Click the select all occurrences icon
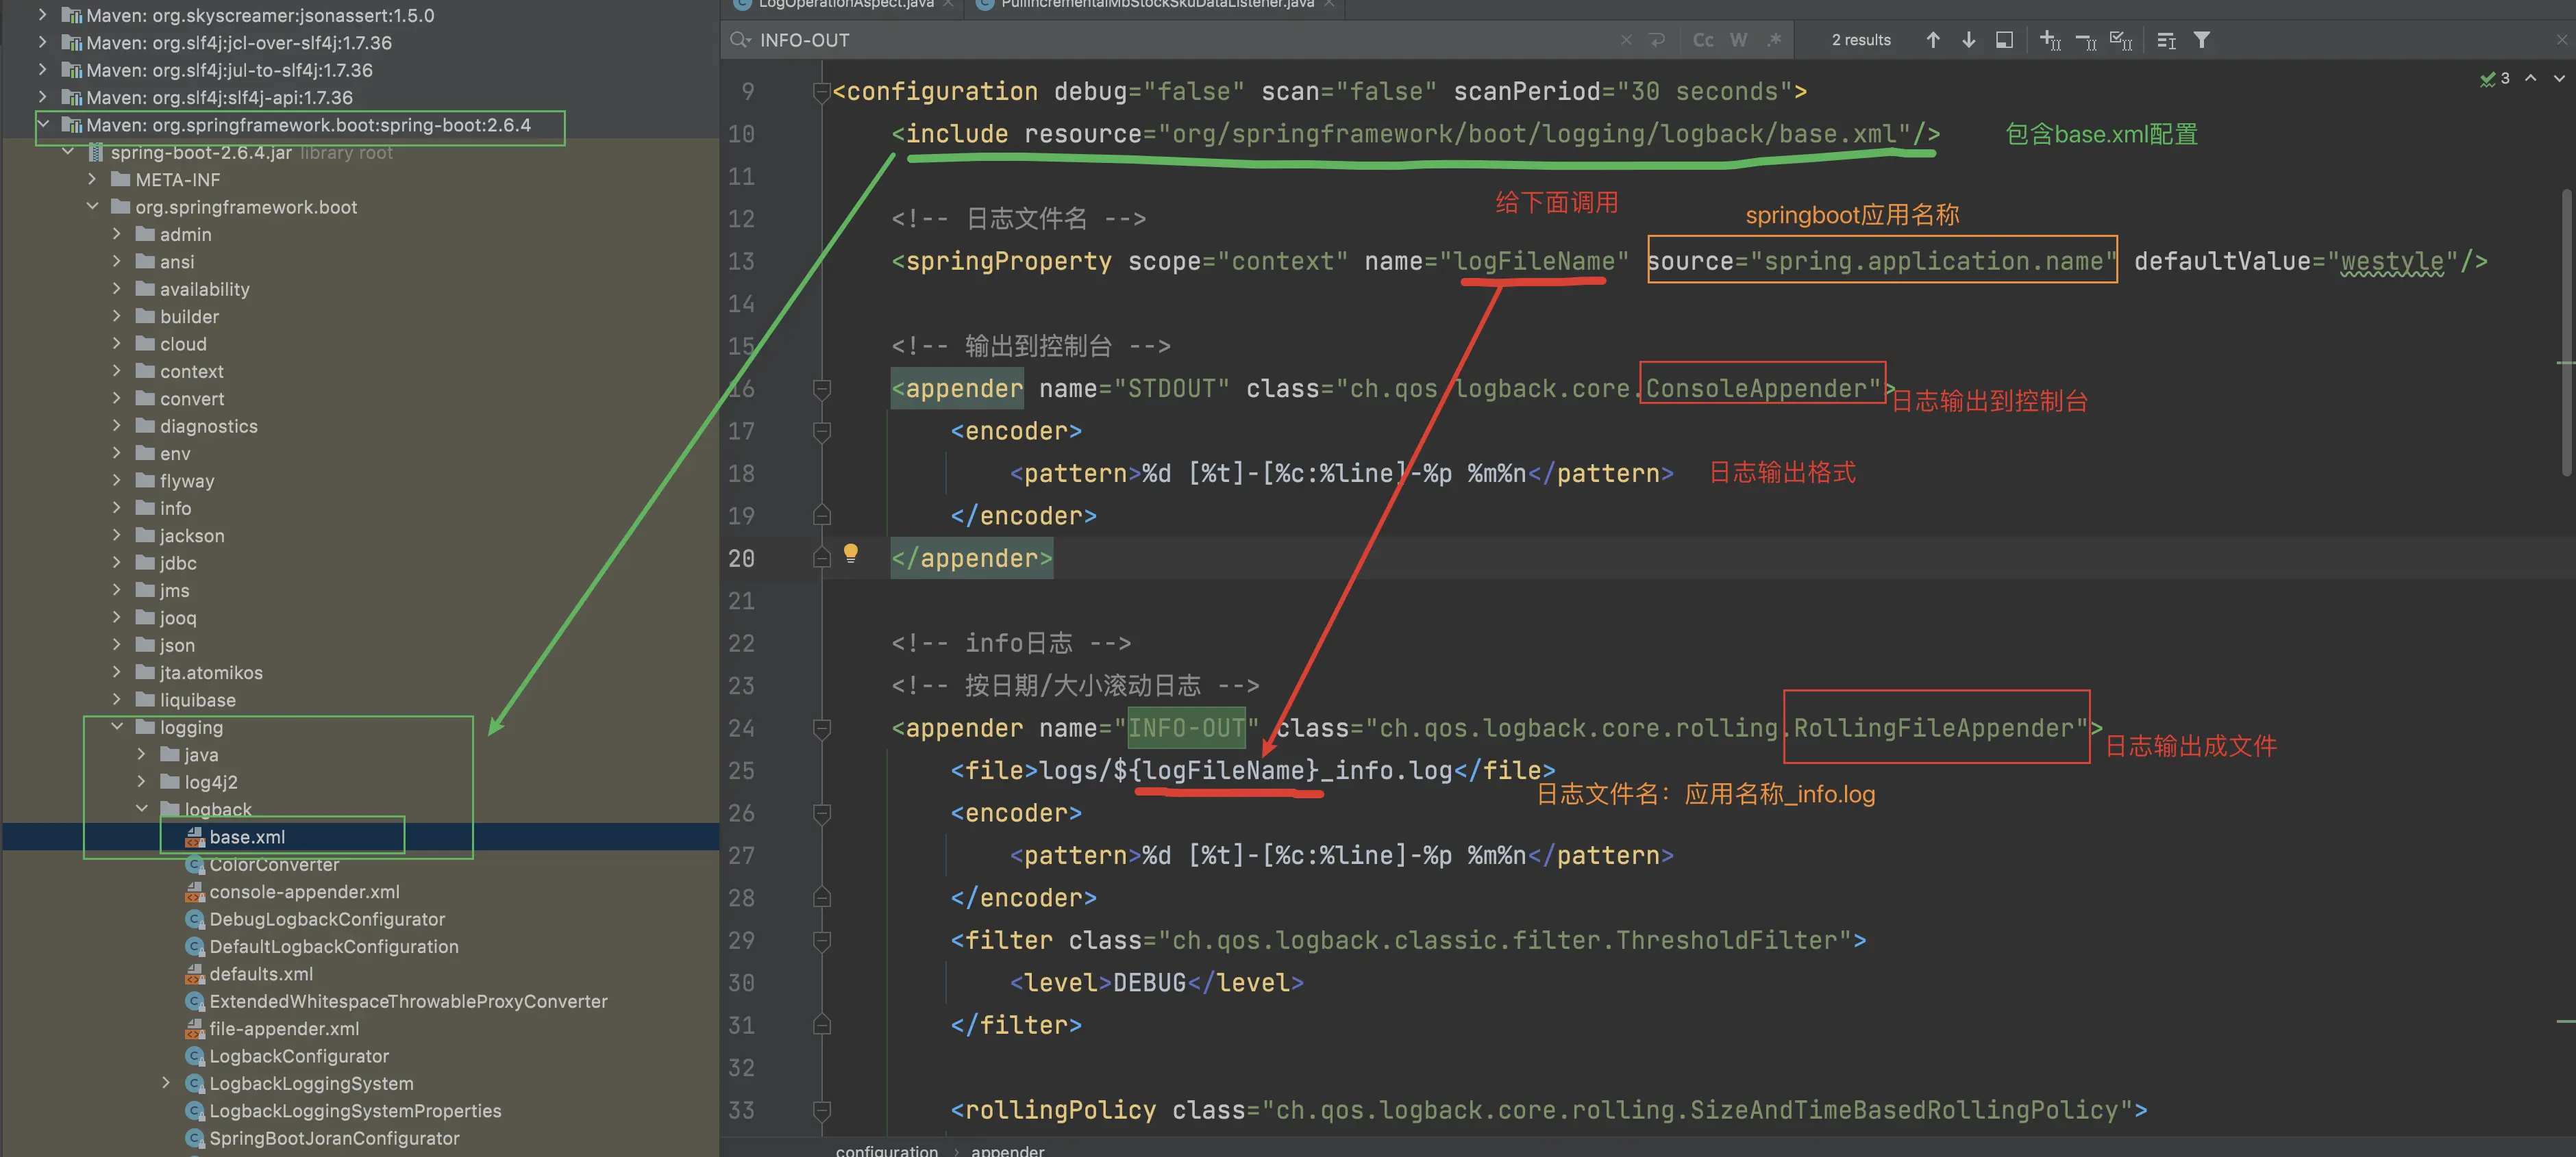 (x=2120, y=40)
